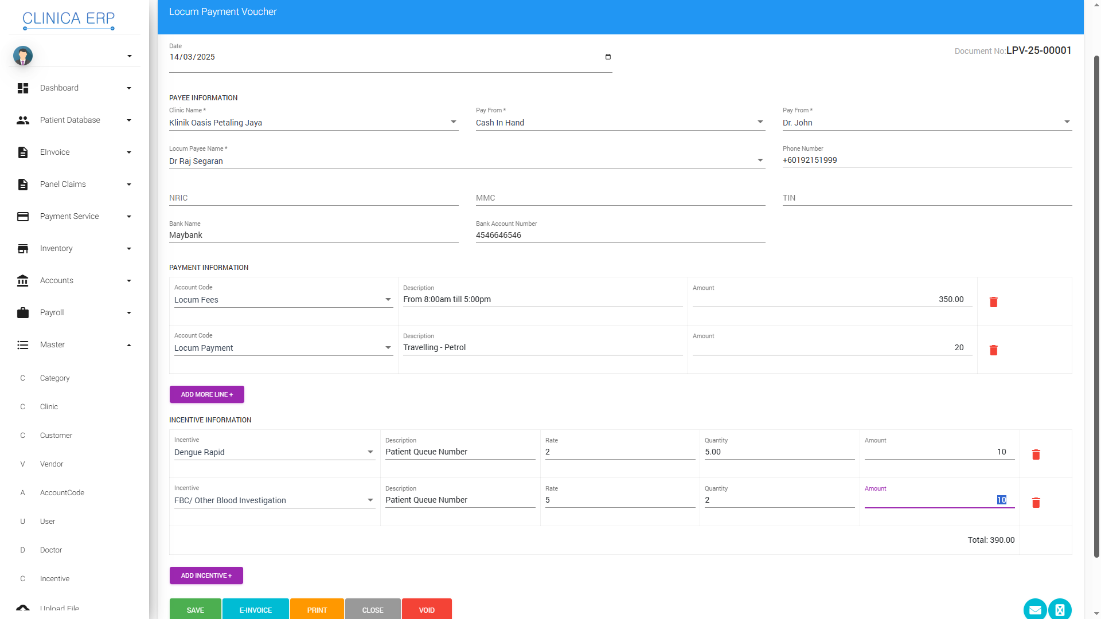Open the date picker calendar icon
Image resolution: width=1101 pixels, height=619 pixels.
point(608,57)
